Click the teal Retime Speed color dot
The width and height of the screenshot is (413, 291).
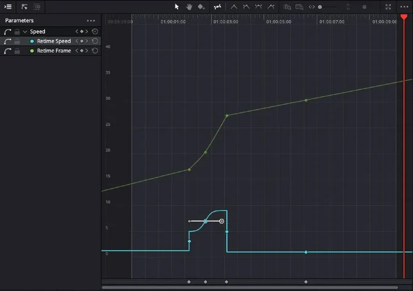[32, 41]
